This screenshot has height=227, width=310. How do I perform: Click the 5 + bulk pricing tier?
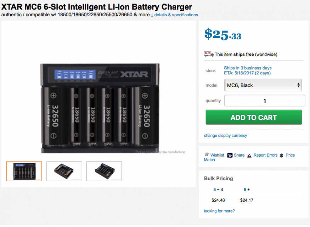[247, 190]
